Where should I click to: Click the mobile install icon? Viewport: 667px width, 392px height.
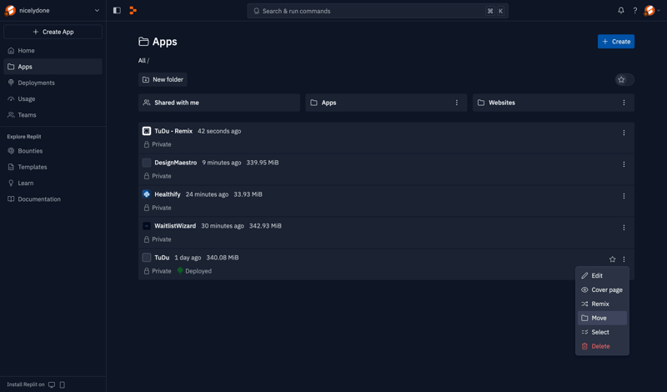coord(62,384)
